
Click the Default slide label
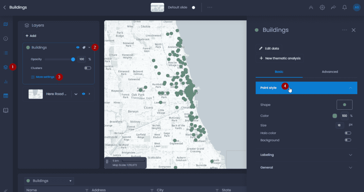coord(178,7)
